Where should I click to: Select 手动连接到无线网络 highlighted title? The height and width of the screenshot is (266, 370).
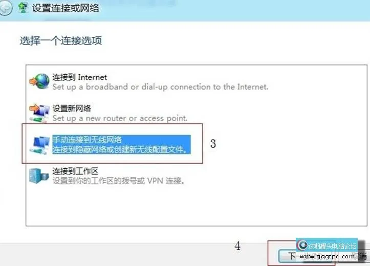[x=87, y=140]
